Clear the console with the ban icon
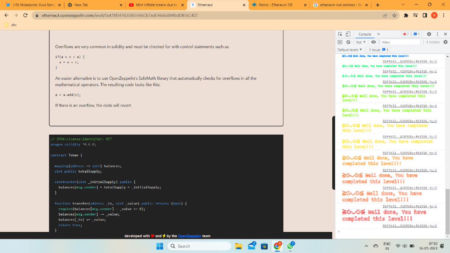The height and width of the screenshot is (253, 450). (348, 42)
